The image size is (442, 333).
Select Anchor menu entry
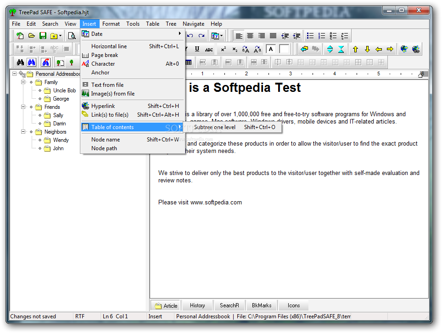[x=133, y=73]
